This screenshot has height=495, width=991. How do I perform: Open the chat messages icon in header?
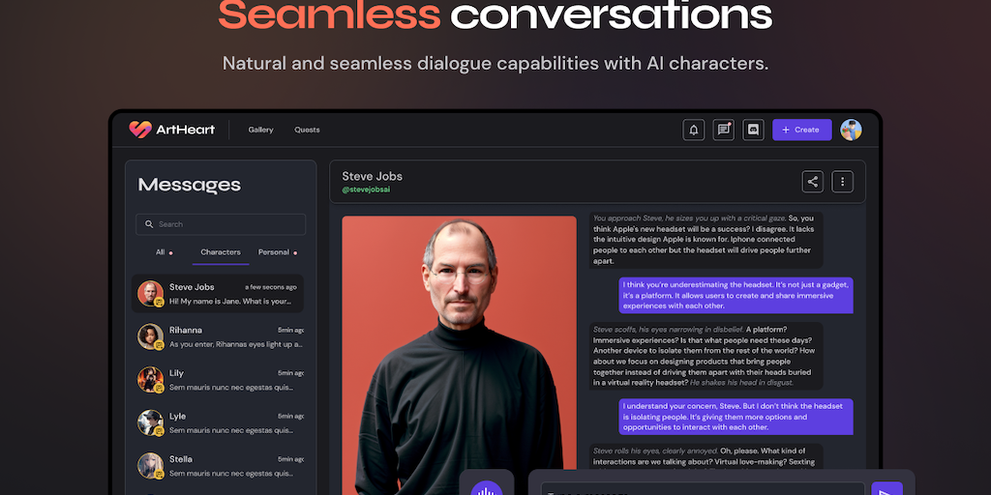723,130
